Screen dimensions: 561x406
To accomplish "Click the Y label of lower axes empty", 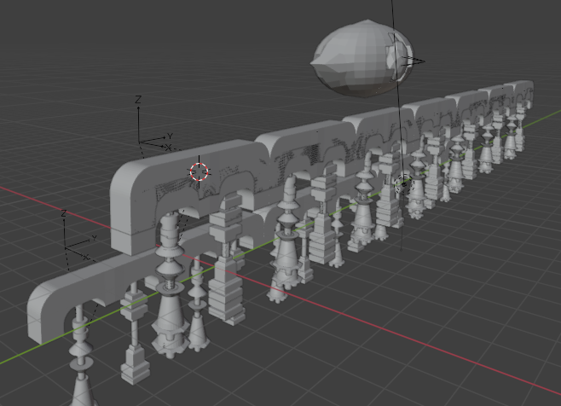I will [93, 238].
